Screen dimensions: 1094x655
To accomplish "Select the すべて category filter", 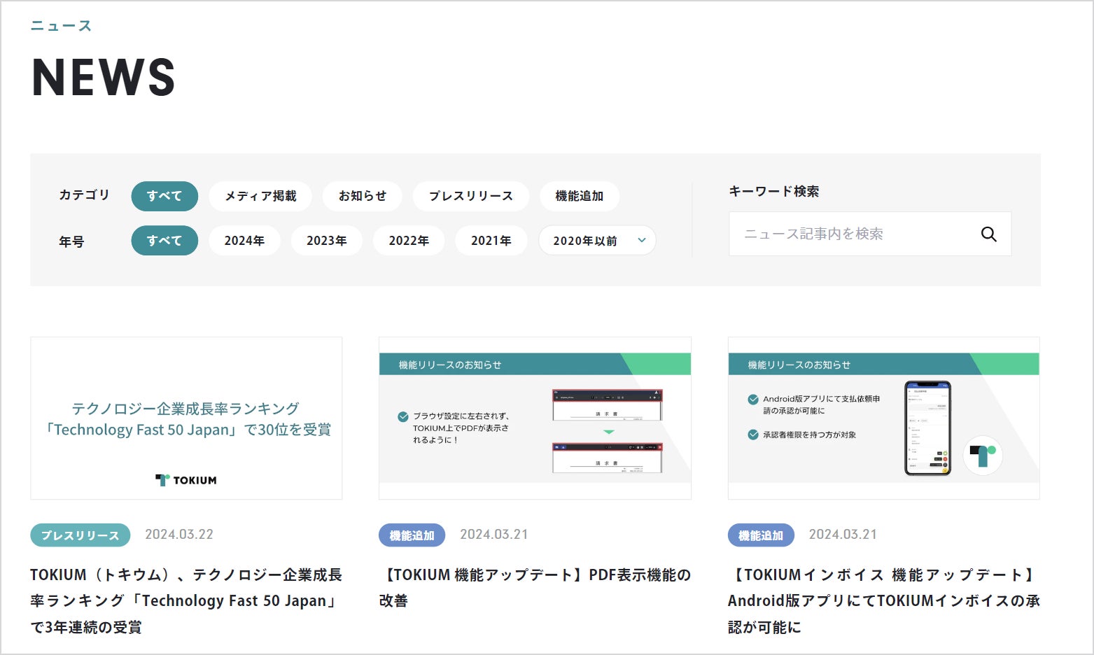I will click(x=164, y=196).
